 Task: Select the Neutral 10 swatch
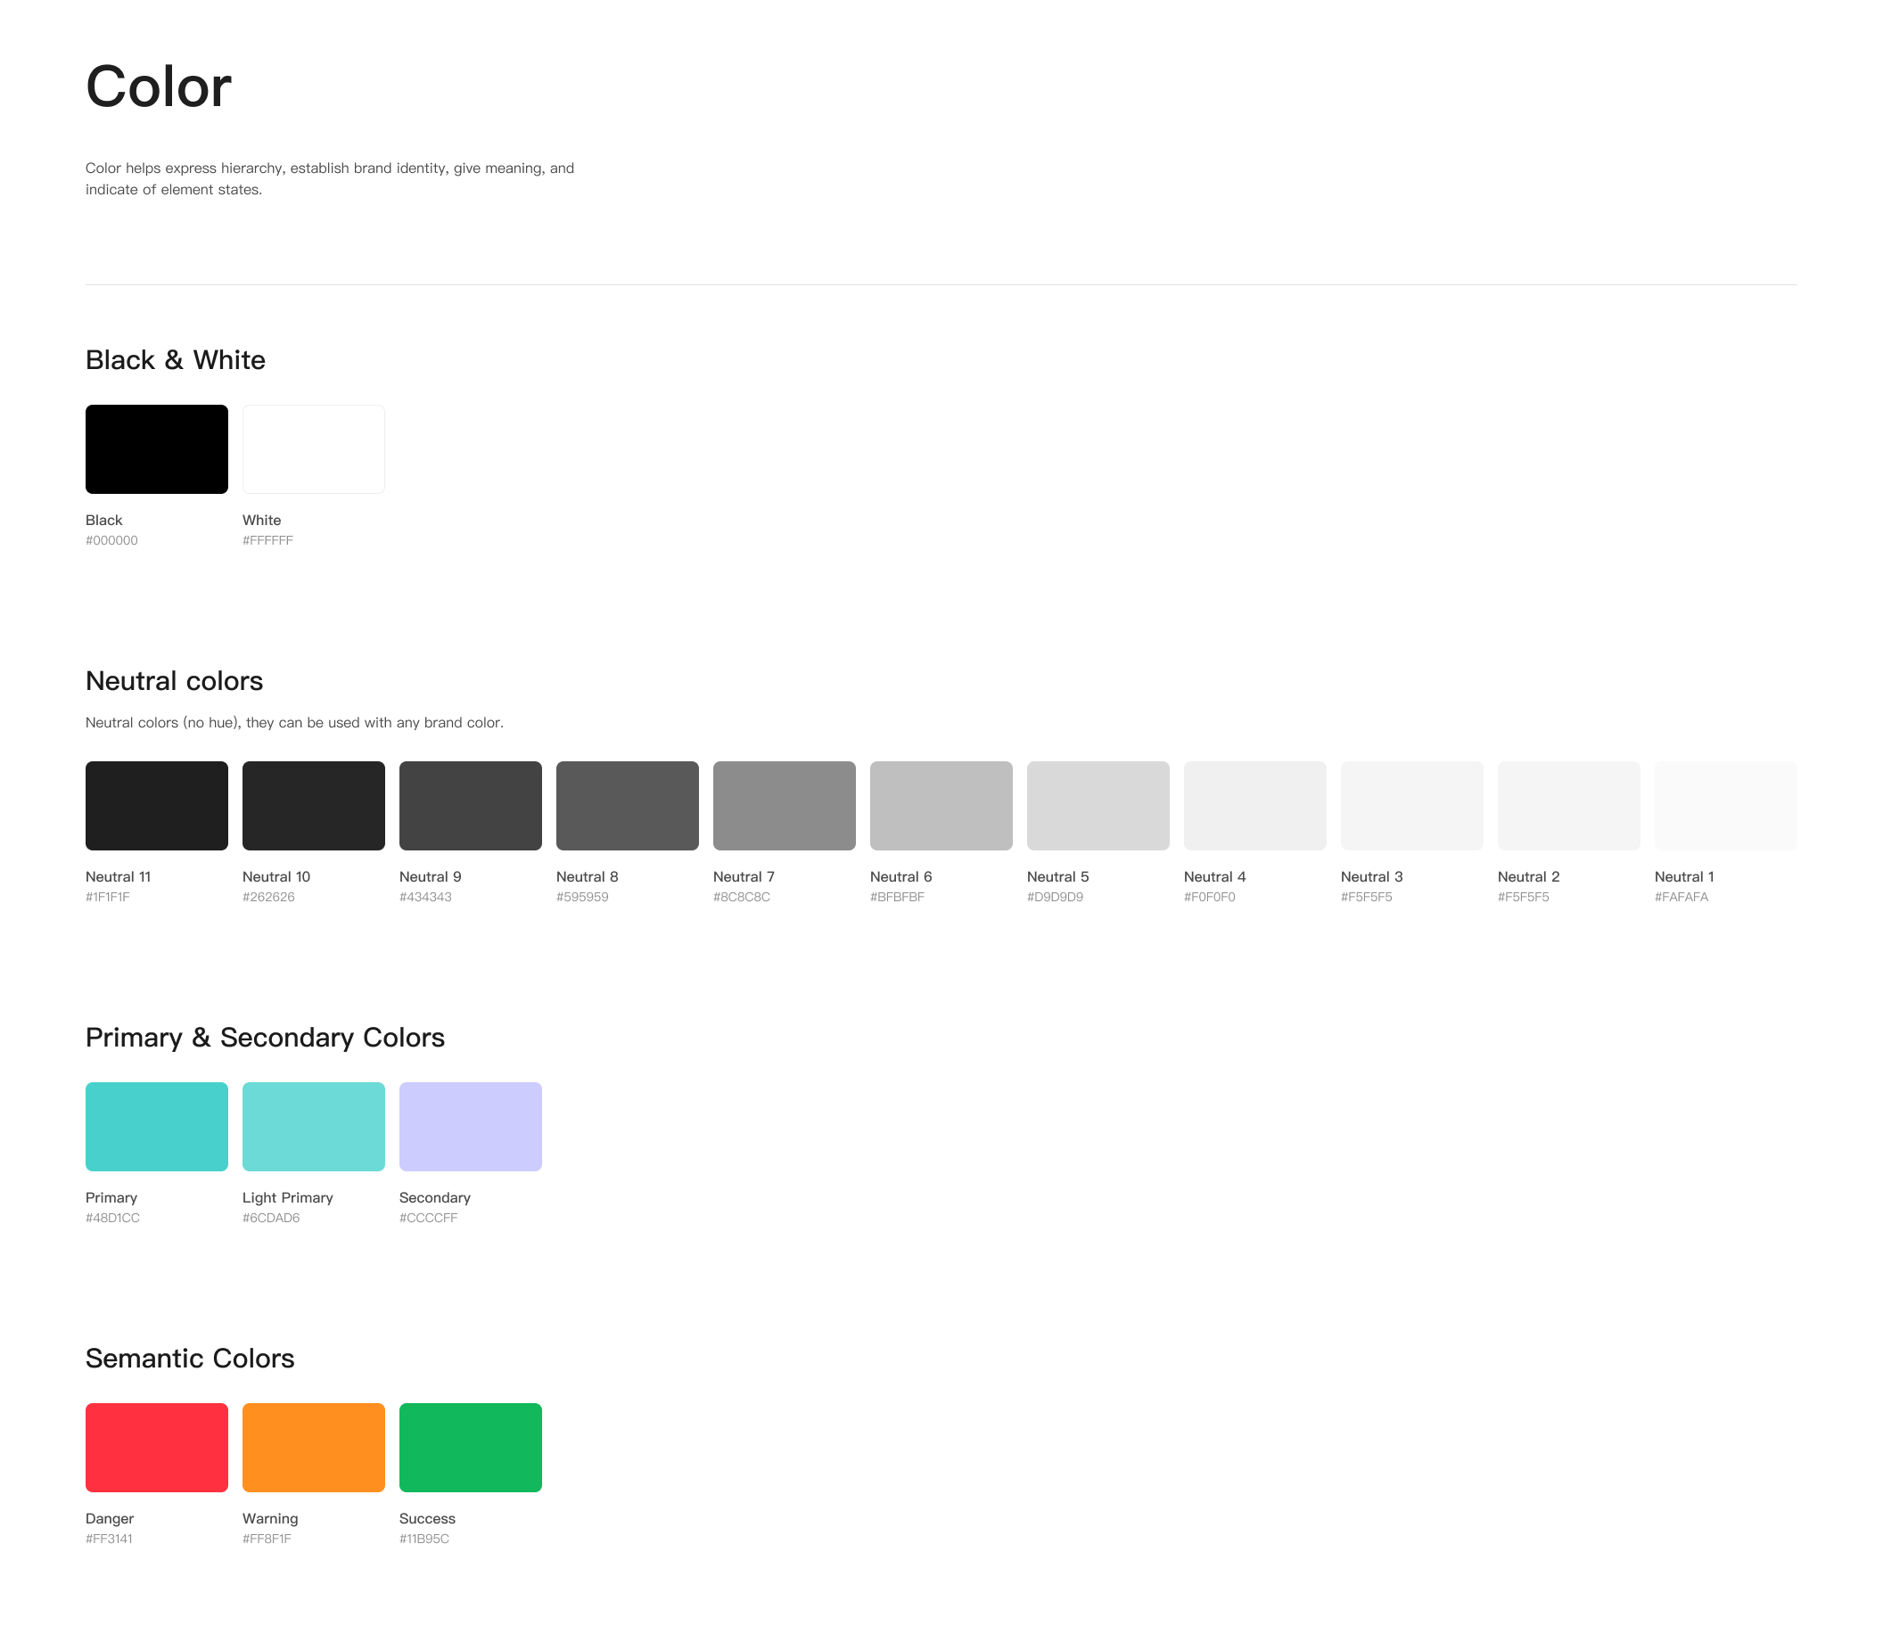tap(314, 805)
